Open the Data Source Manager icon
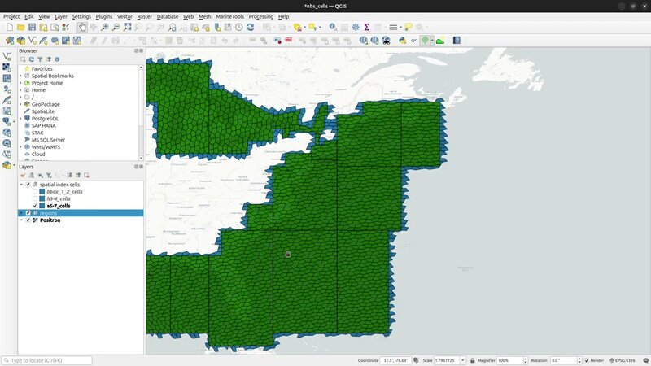 (x=10, y=41)
